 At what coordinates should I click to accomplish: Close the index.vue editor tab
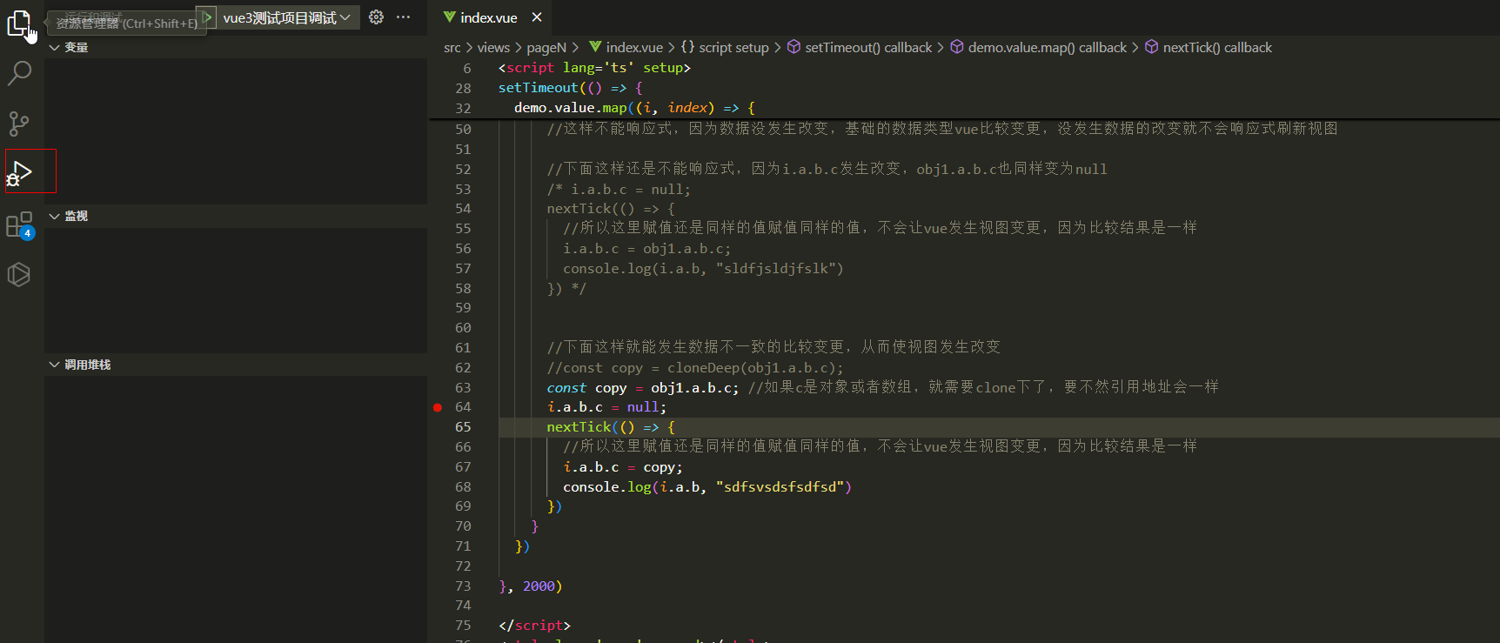tap(537, 17)
